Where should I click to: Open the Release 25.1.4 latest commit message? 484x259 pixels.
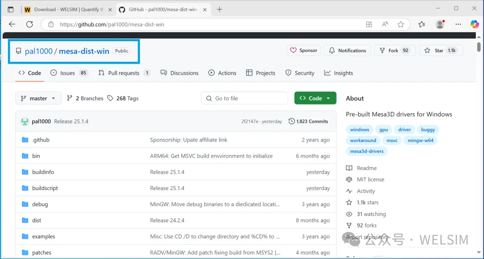tap(71, 121)
